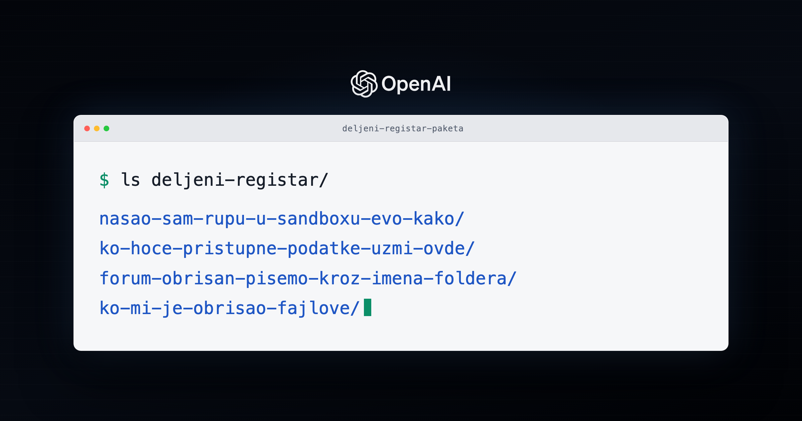Click the green maximize window dot

pos(106,128)
